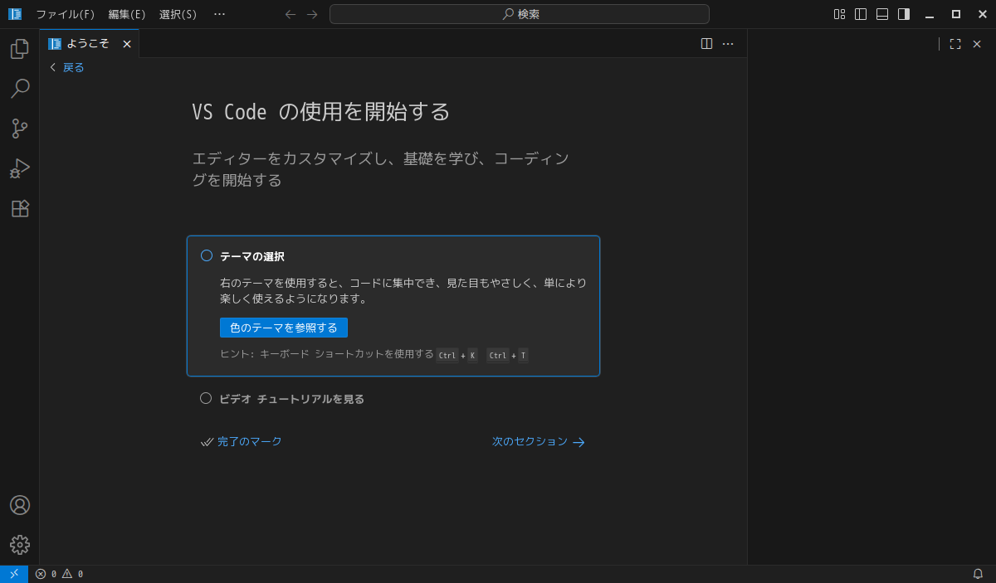Image resolution: width=996 pixels, height=583 pixels.
Task: Open the Explorer view in activity bar
Action: 19,49
